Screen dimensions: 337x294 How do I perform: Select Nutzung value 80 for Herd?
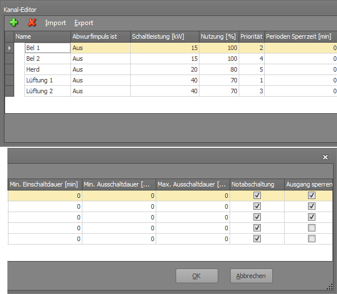point(219,69)
